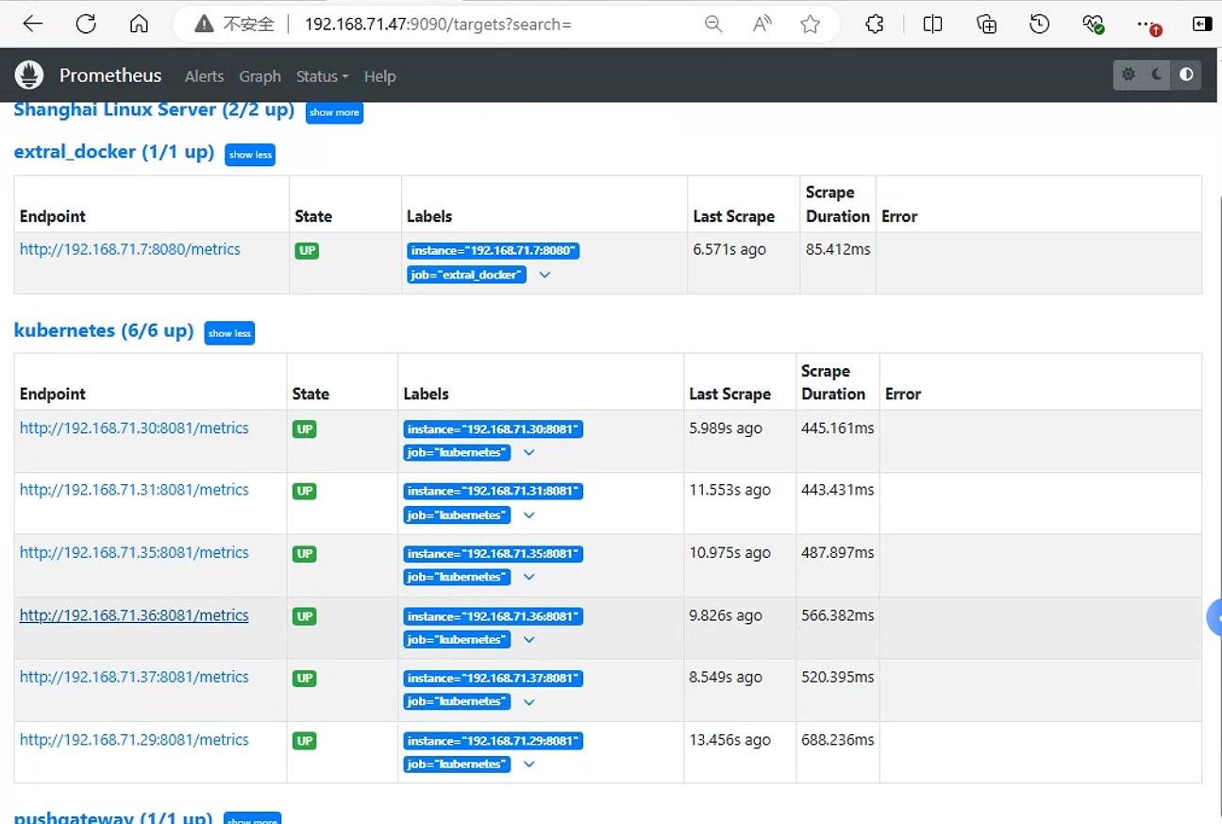1222x824 pixels.
Task: Click the extral_docker (1/1 up) heading
Action: 114,152
